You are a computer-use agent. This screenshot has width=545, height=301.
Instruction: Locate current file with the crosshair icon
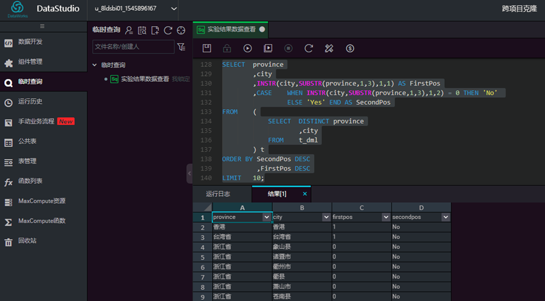coord(181,30)
